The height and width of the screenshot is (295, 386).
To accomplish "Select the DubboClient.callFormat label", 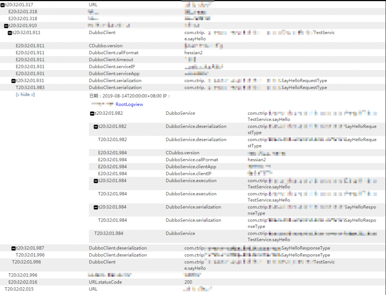I will pos(113,53).
